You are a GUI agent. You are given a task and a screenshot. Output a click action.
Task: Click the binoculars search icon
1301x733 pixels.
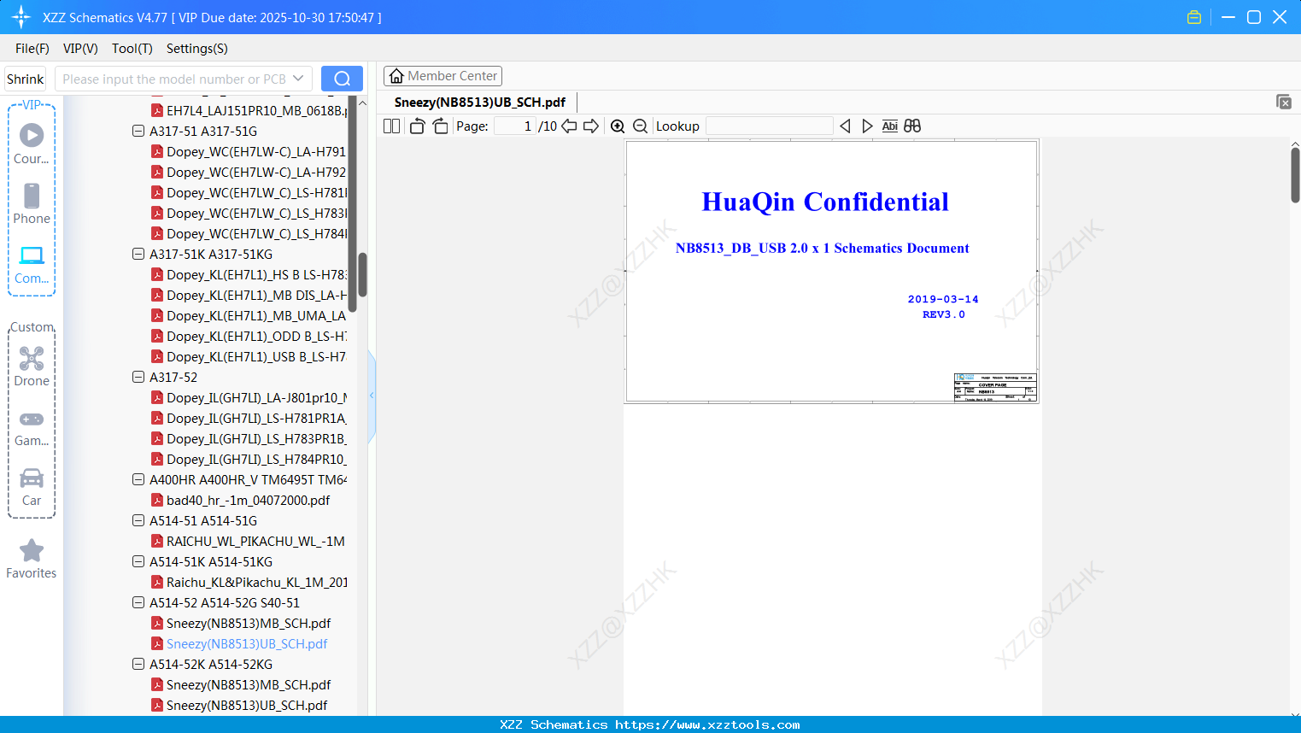pyautogui.click(x=912, y=126)
